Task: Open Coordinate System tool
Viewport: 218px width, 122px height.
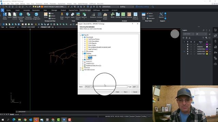Action: point(21,16)
